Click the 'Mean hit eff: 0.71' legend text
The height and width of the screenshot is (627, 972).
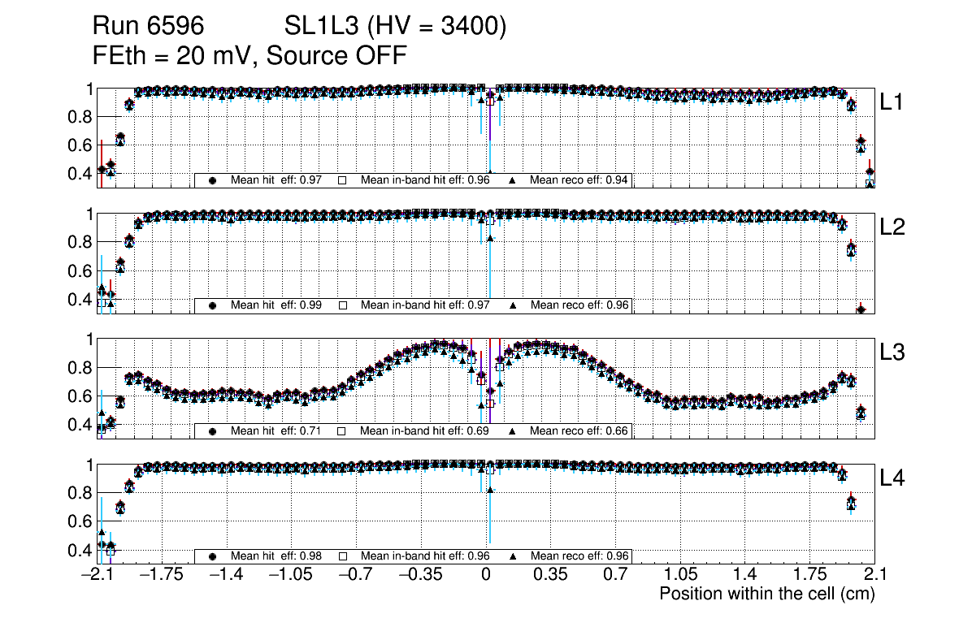point(277,430)
